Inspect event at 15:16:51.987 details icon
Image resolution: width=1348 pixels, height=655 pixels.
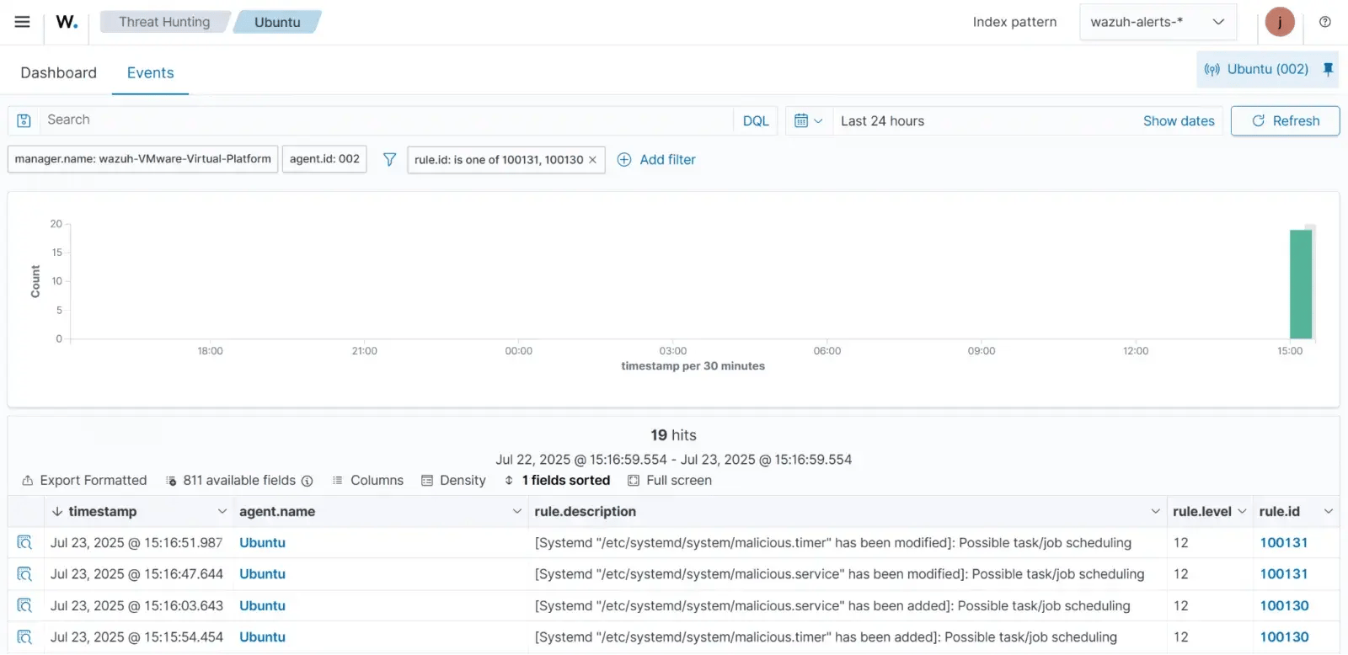coord(24,542)
